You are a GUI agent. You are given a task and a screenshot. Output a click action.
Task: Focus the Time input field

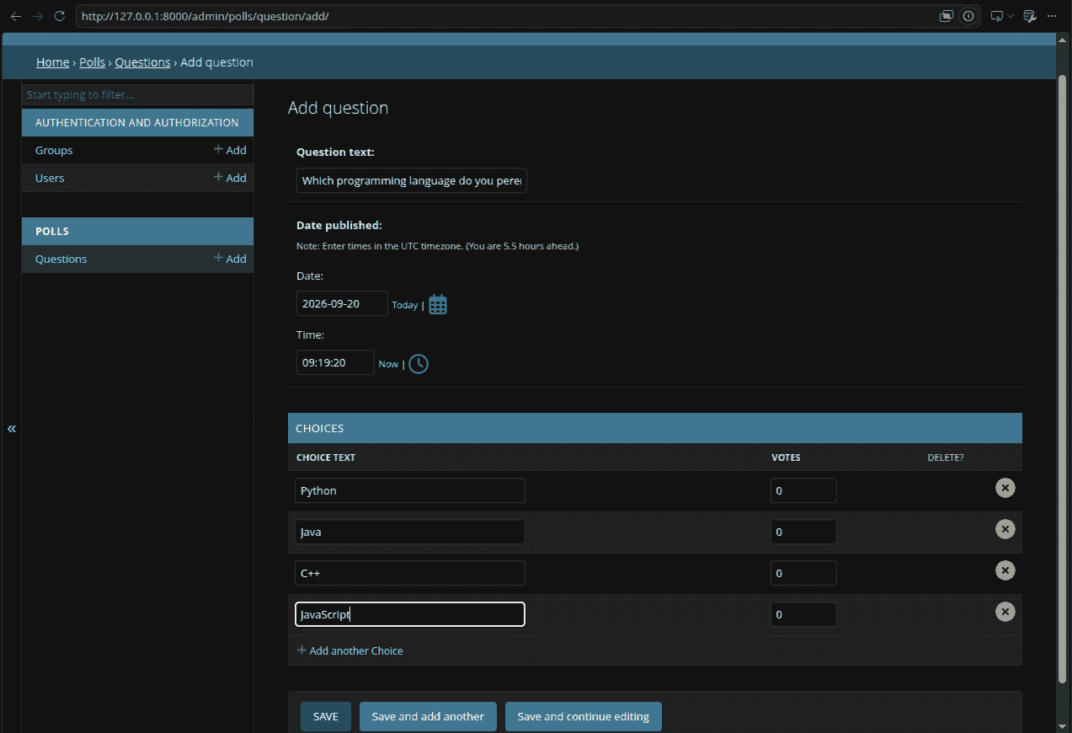[x=335, y=362]
